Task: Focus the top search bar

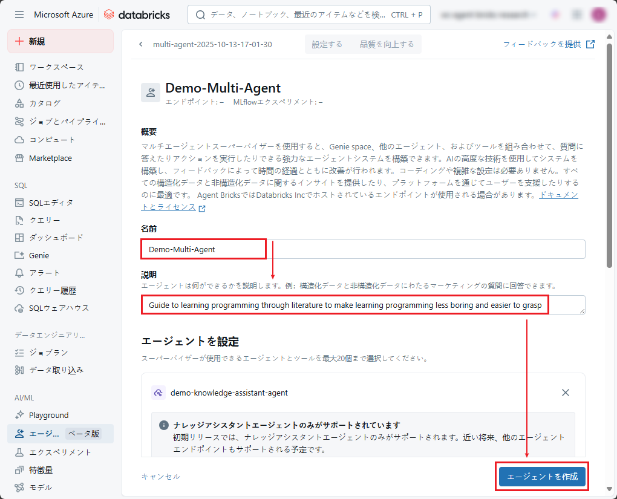Action: tap(309, 15)
